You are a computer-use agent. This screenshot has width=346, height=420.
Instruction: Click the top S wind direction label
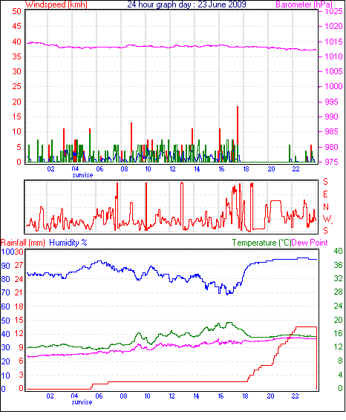tap(325, 182)
